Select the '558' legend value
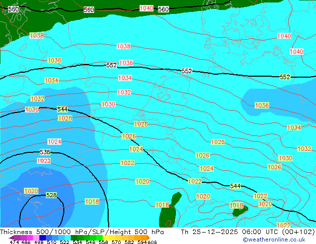This screenshot has height=244, width=316. pos(103,242)
